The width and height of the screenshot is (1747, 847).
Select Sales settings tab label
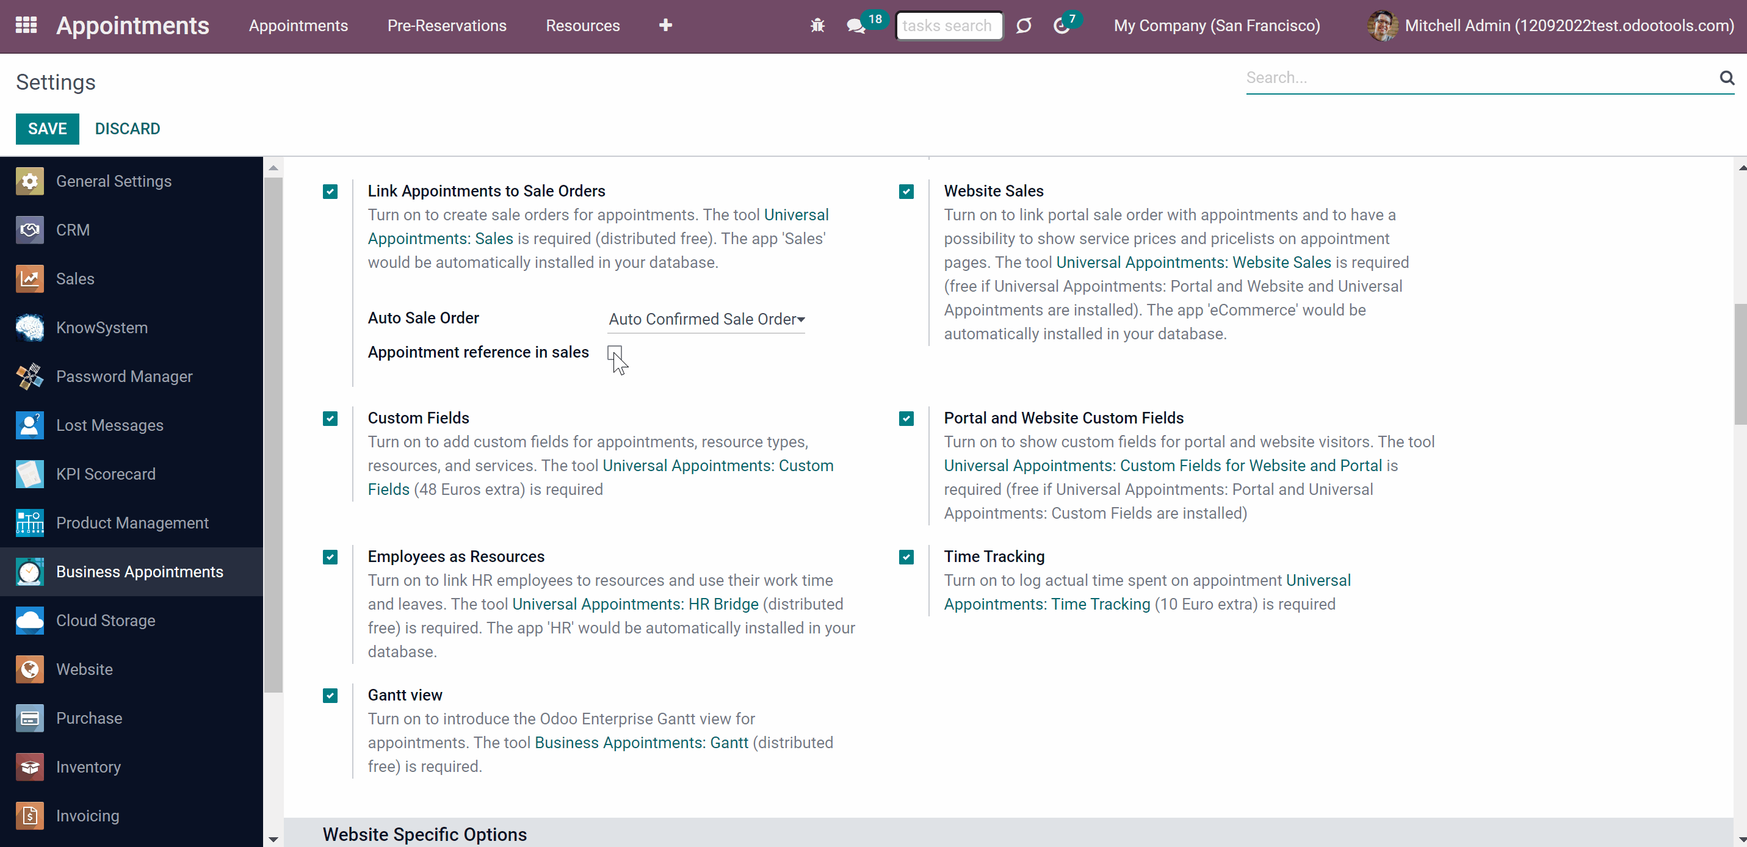75,279
